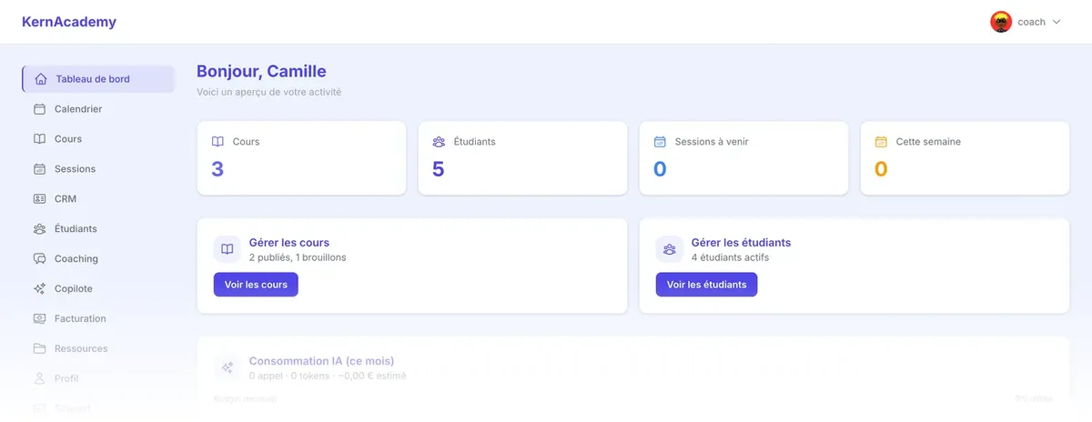Image resolution: width=1092 pixels, height=422 pixels.
Task: Navigate to Étudiants in the sidebar
Action: point(98,229)
